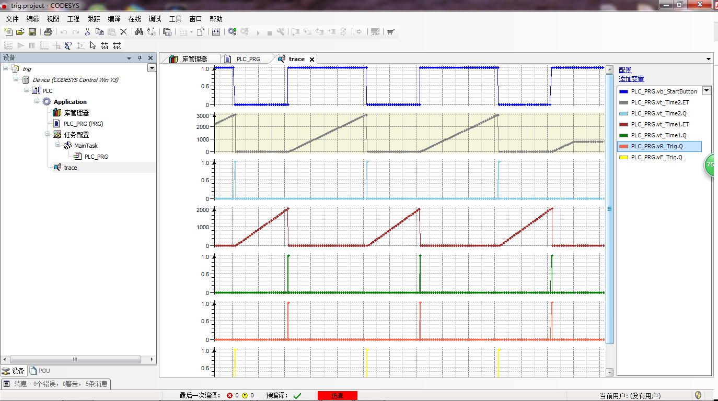Click the green color swatch for vt_Time1.Q
This screenshot has width=718, height=401.
coord(623,135)
